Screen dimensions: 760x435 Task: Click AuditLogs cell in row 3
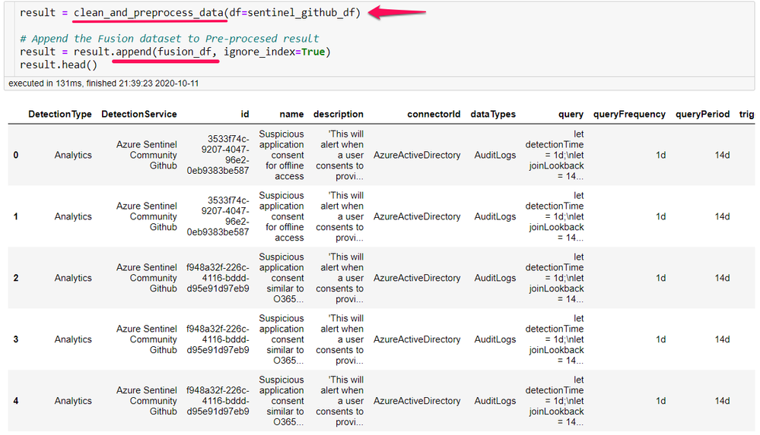(494, 339)
